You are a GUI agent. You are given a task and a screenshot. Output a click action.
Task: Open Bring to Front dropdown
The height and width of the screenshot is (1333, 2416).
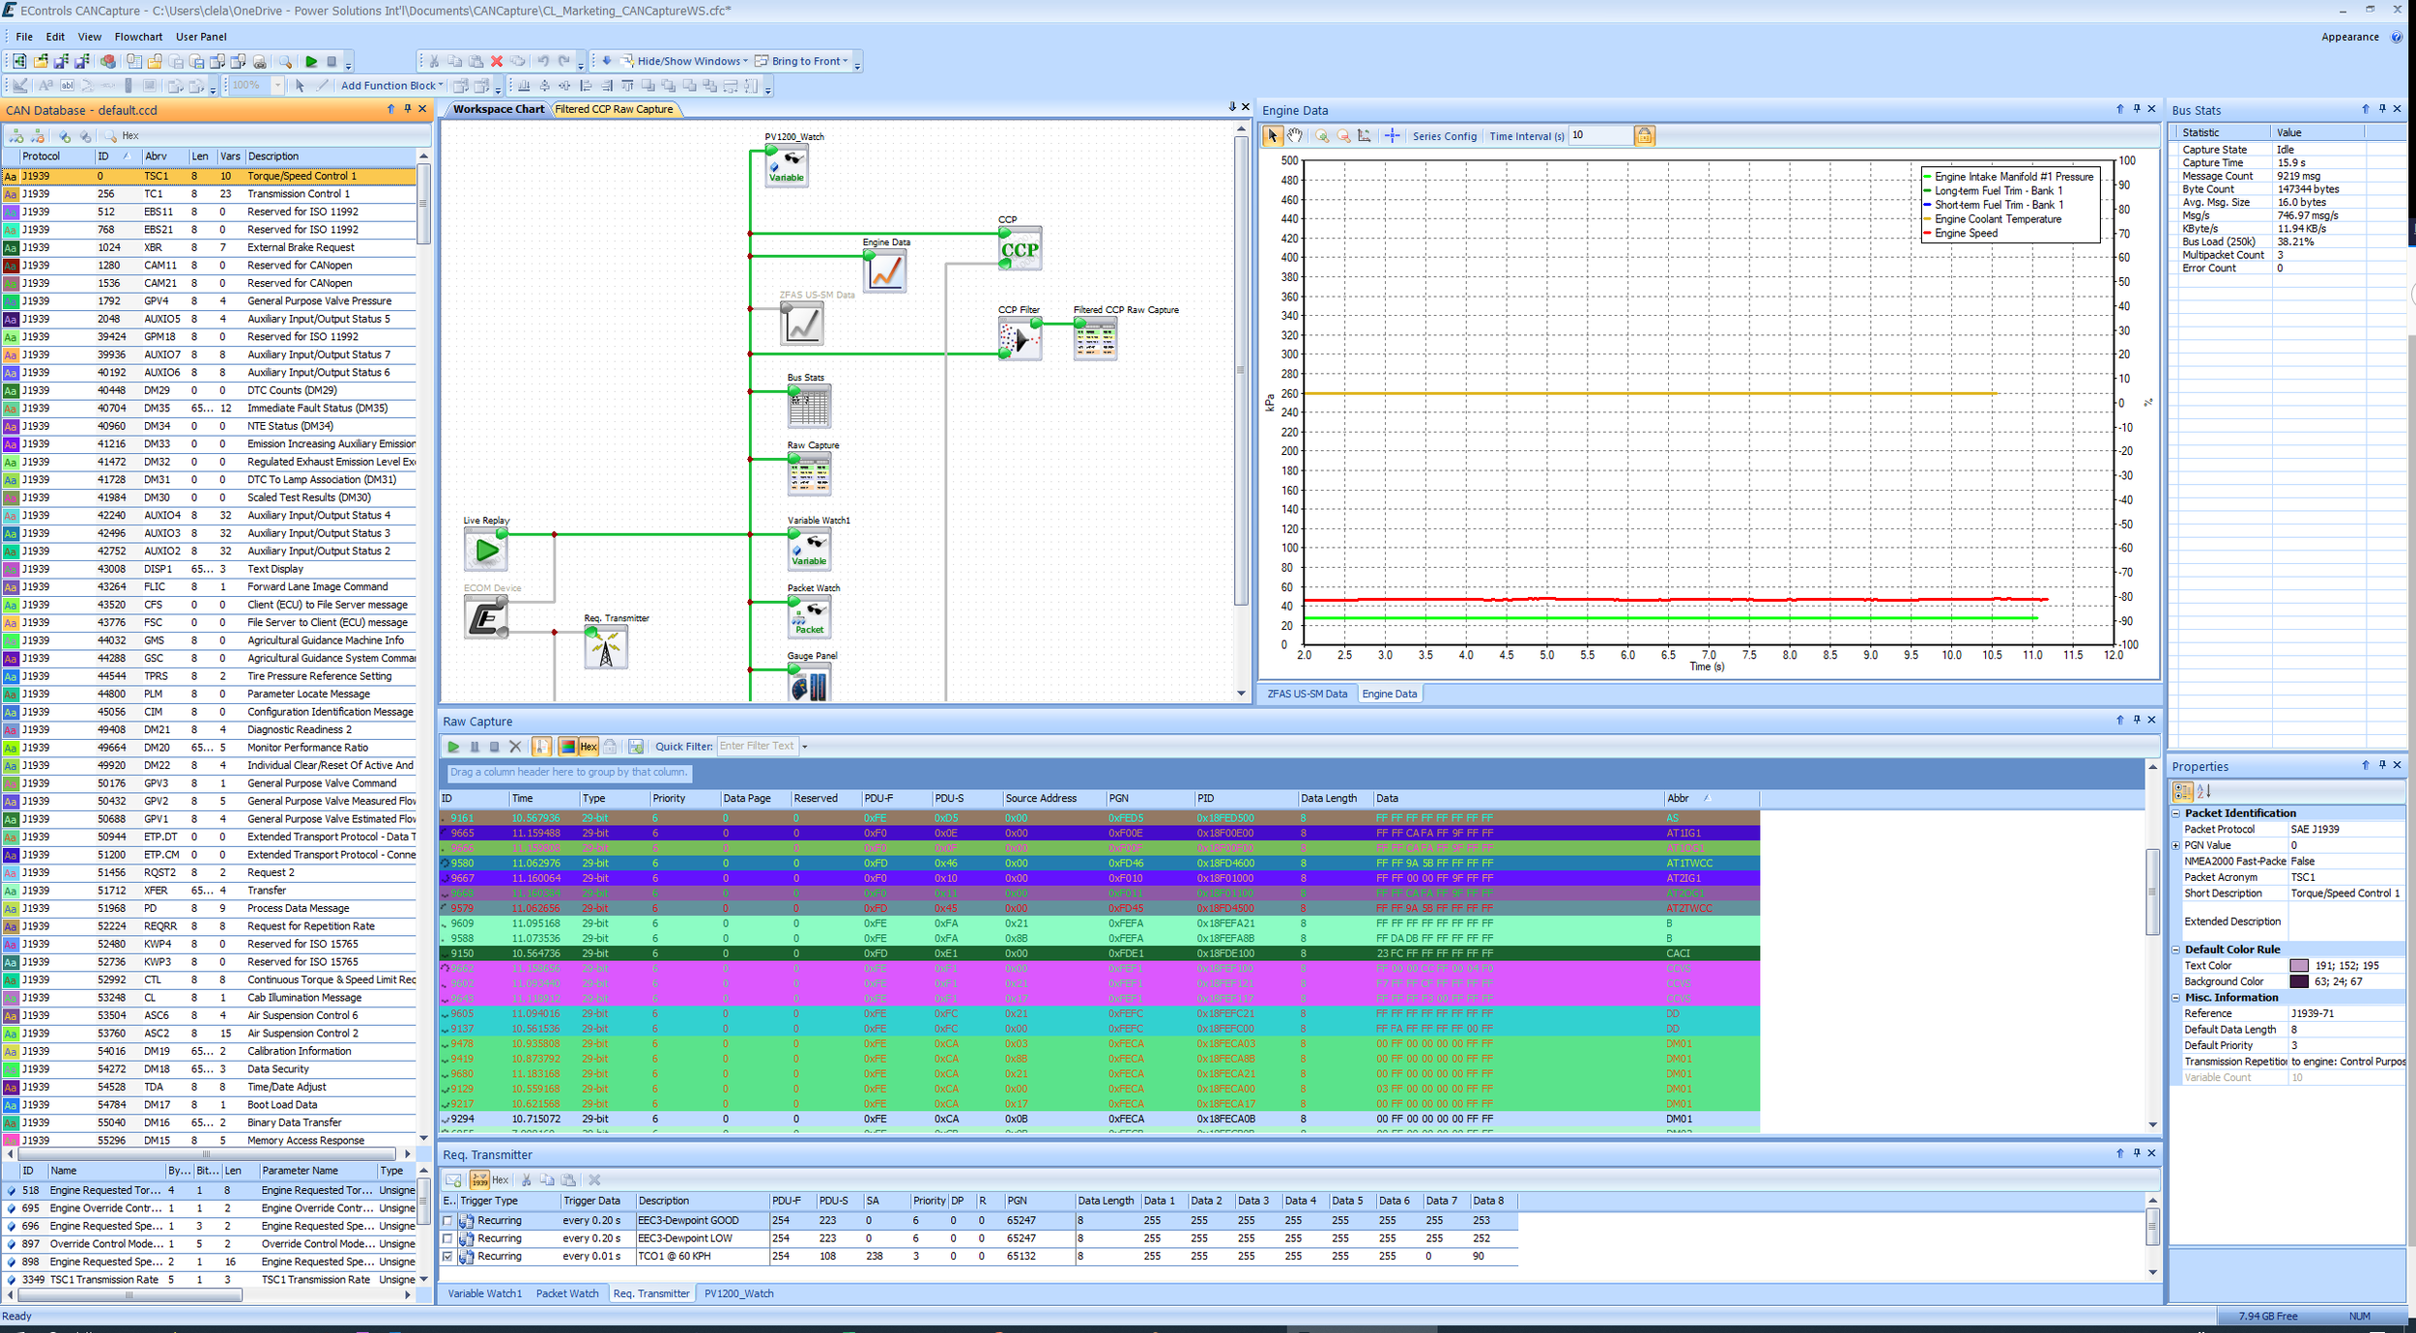802,62
